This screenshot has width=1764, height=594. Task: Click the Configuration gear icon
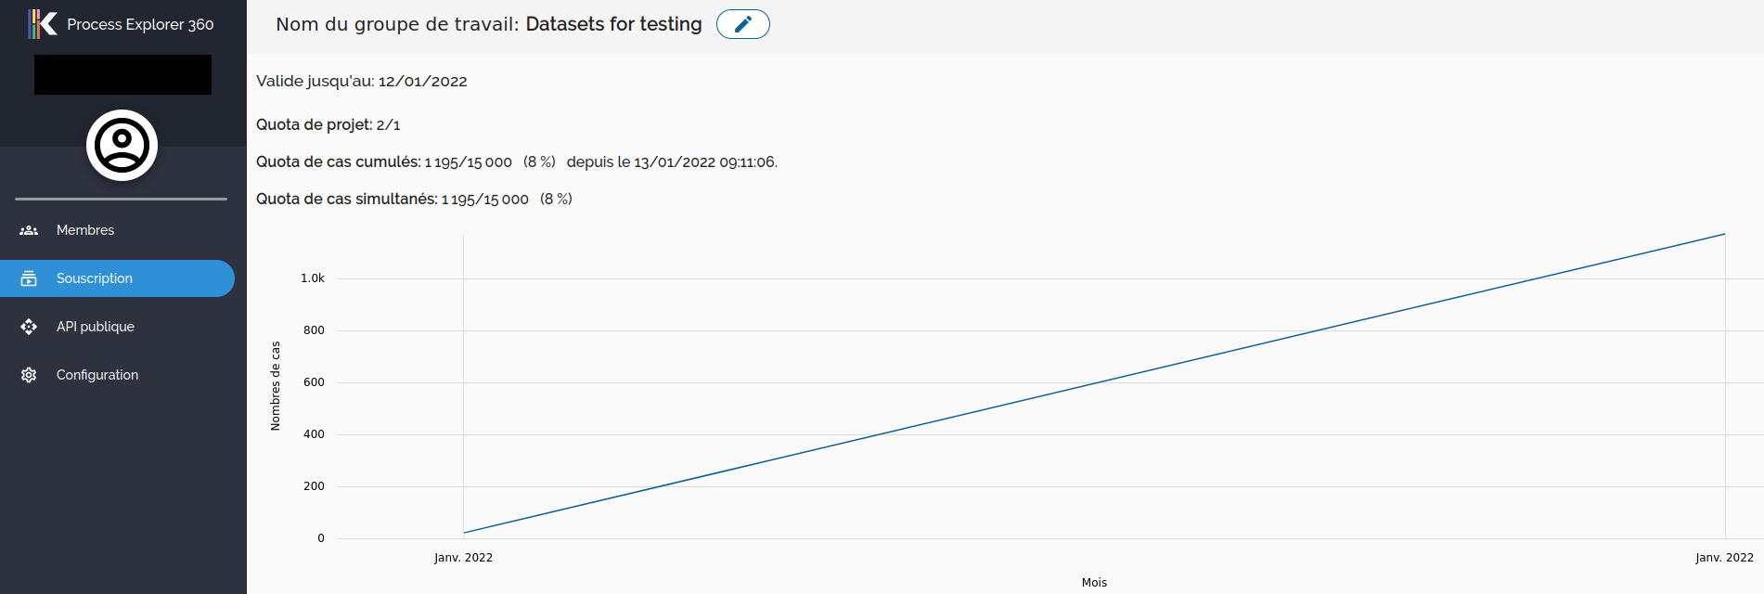pyautogui.click(x=29, y=375)
